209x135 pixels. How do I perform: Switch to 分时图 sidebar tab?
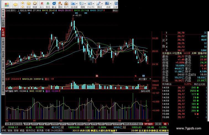click(x=3, y=23)
